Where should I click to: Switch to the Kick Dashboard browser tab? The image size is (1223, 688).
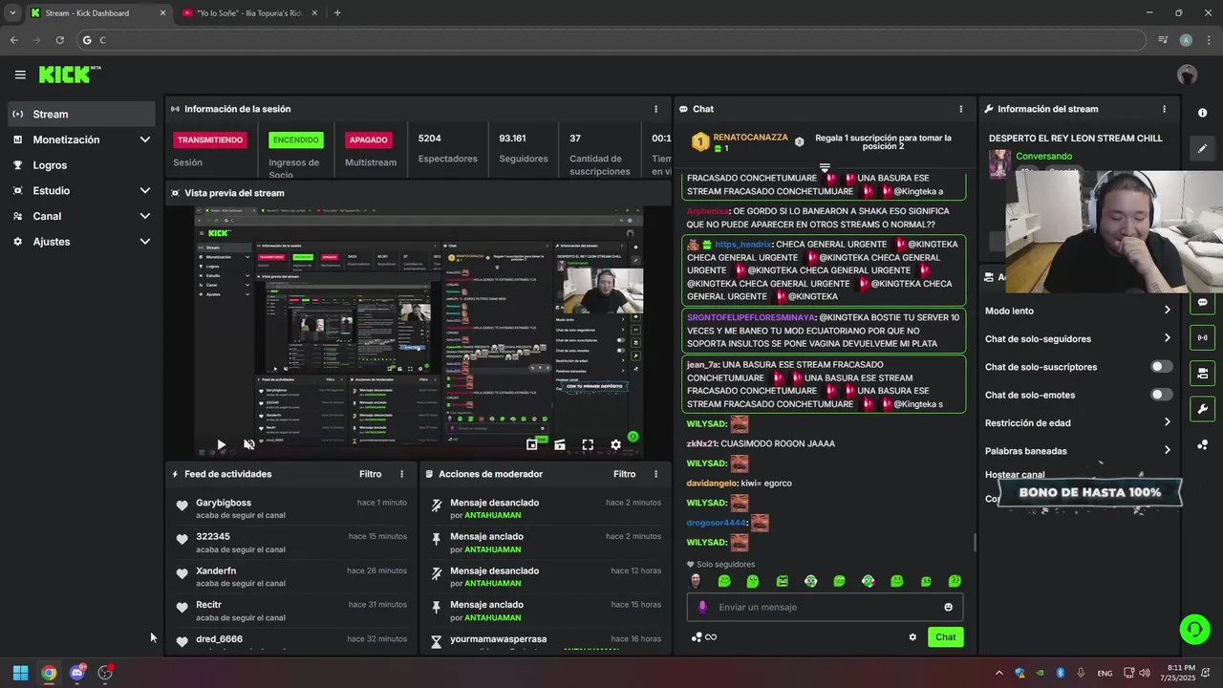coord(97,13)
